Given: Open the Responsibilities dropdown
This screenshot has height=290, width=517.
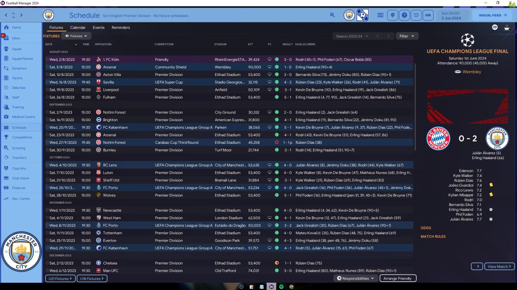Looking at the screenshot, I should [356, 278].
